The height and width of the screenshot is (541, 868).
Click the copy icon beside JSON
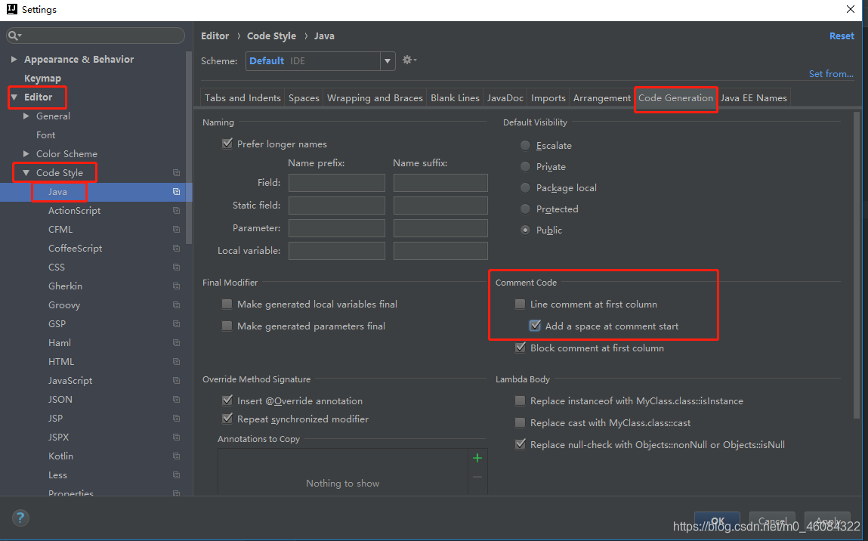coord(176,399)
